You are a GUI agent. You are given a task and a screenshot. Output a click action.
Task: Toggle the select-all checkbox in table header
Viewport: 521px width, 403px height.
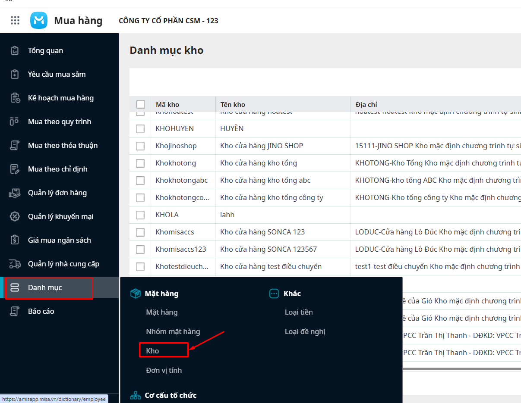(x=141, y=104)
